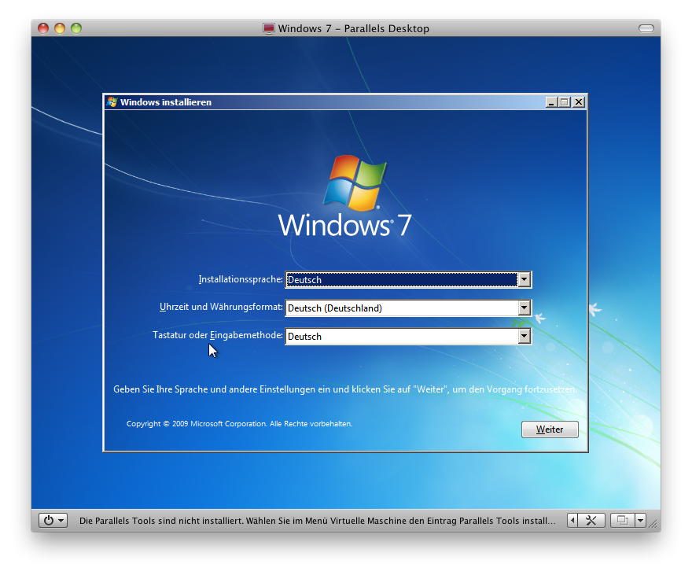Click the Windows flag icon in installer title bar
Screen dimensions: 692x575
point(112,102)
